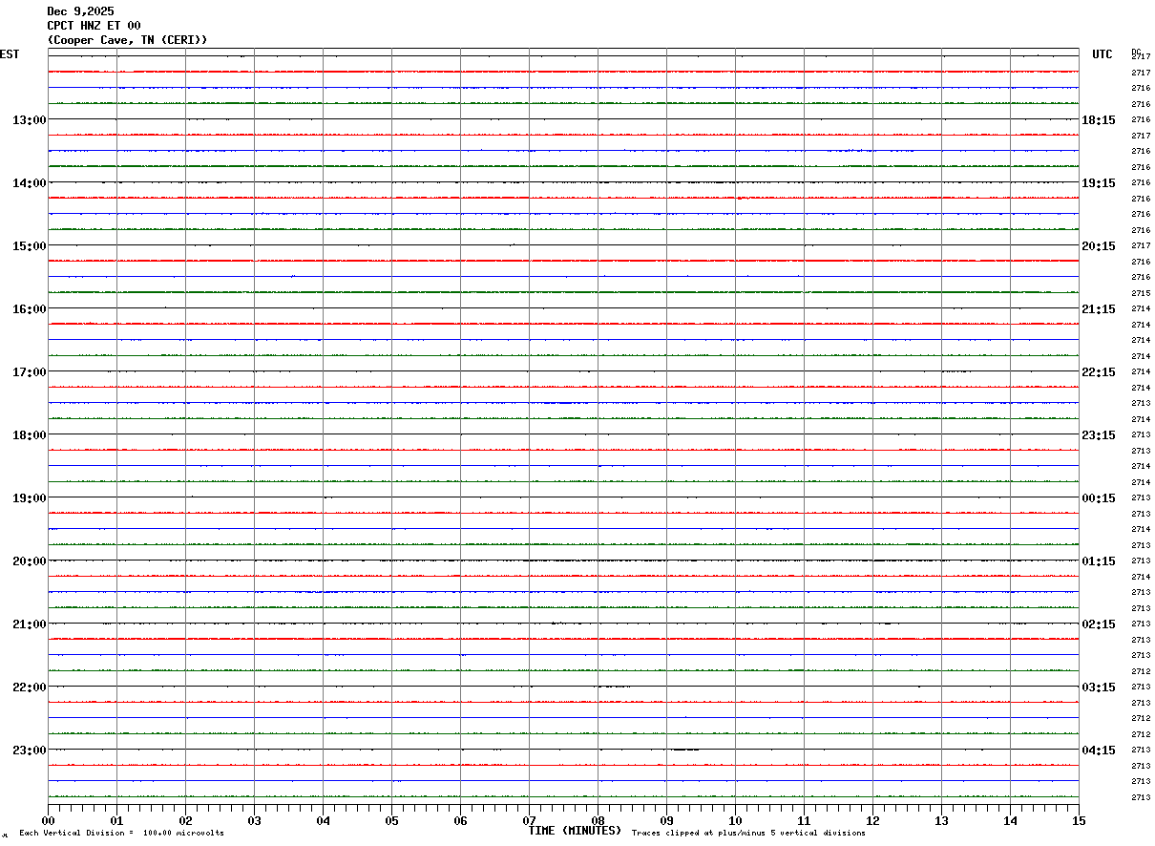Click the 21:00 EST time label

(29, 624)
